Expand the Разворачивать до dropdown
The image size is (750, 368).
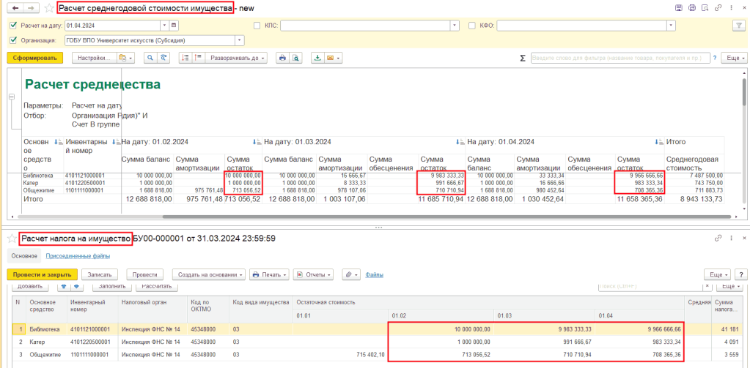(236, 58)
